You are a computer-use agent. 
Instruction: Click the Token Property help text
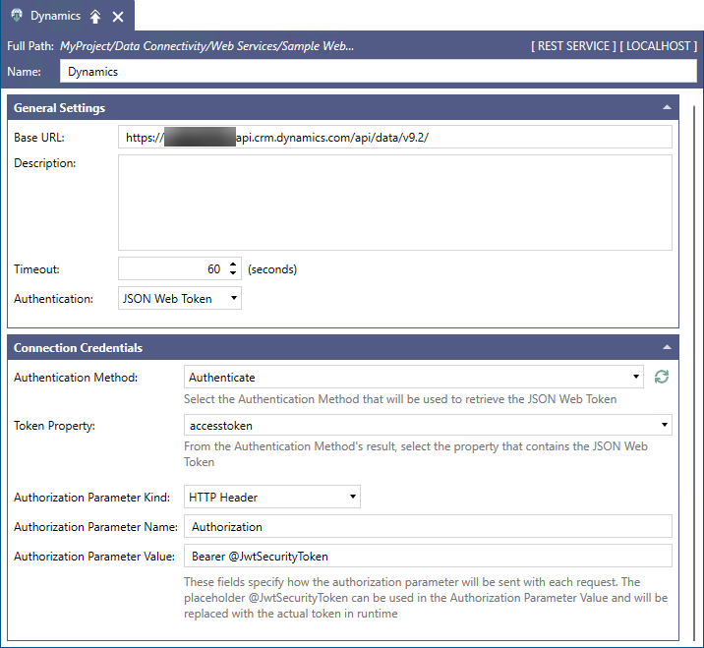tap(416, 454)
